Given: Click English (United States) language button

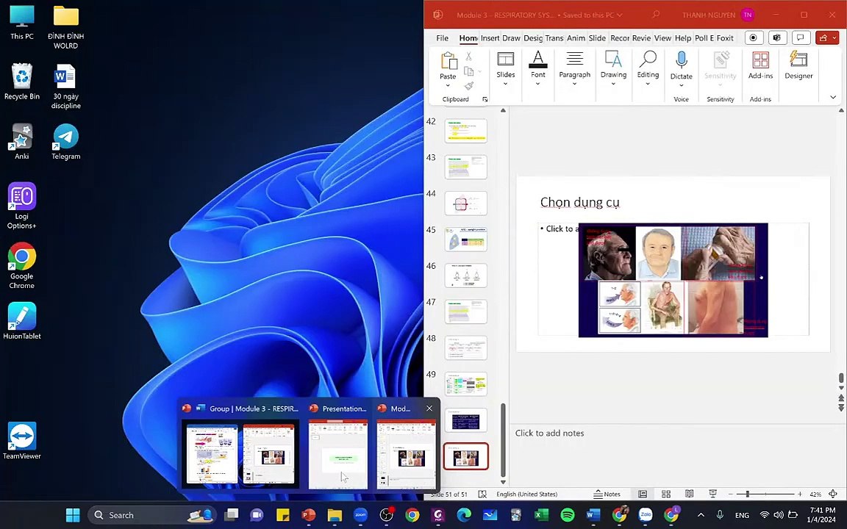Looking at the screenshot, I should pos(526,494).
